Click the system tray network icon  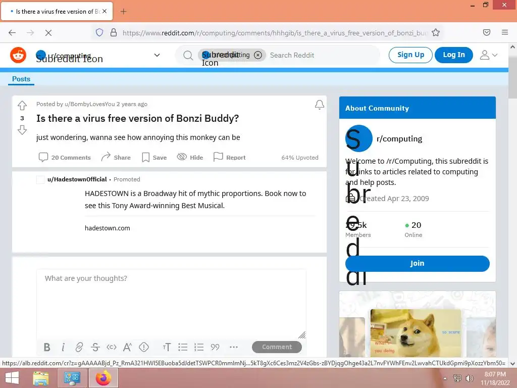click(x=457, y=378)
